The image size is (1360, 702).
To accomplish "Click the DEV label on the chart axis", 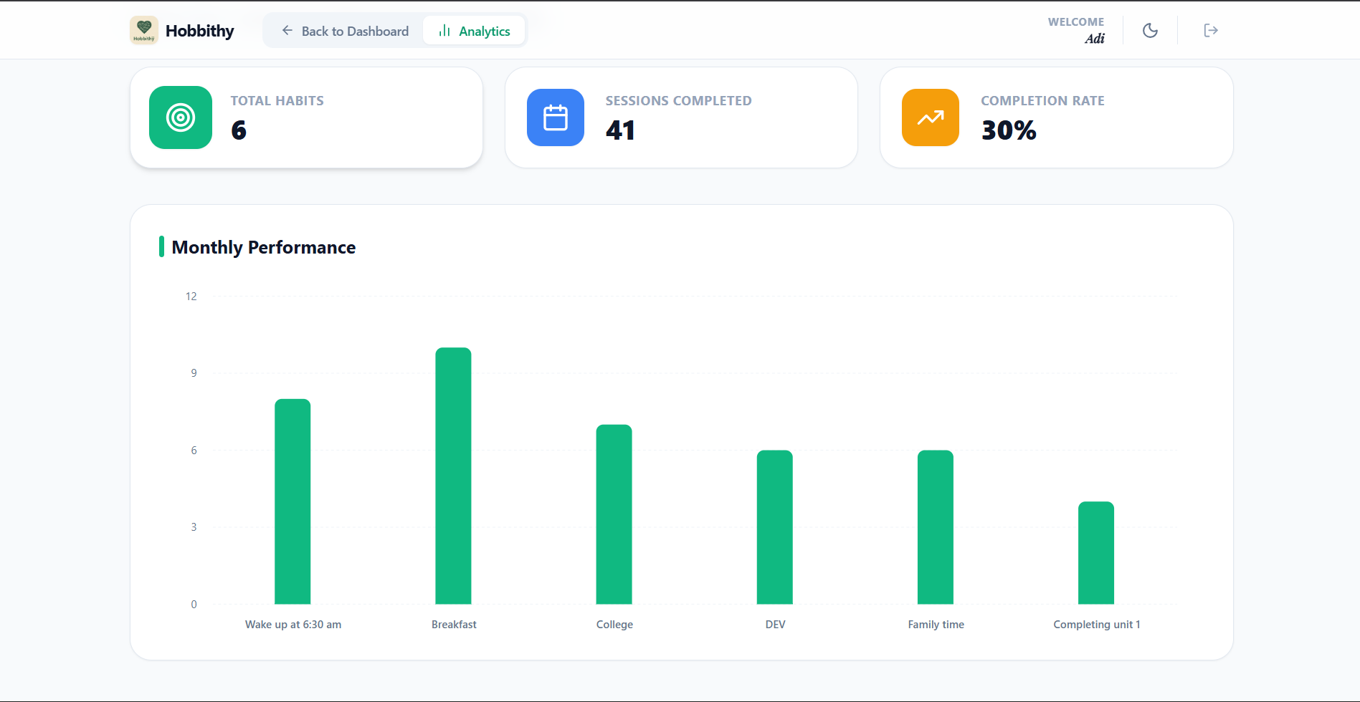I will [x=774, y=624].
